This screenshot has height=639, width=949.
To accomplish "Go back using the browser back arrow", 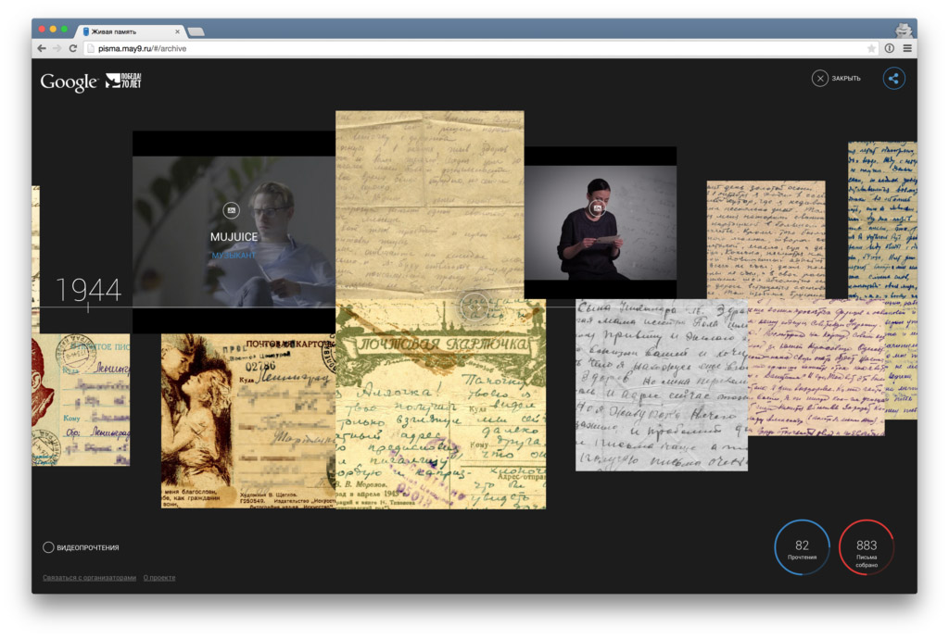I will pos(42,48).
